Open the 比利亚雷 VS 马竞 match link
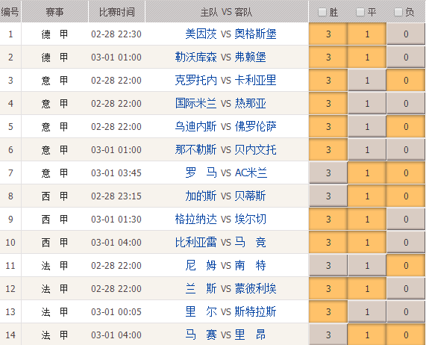Viewport: 426px width, 345px height. [220, 242]
